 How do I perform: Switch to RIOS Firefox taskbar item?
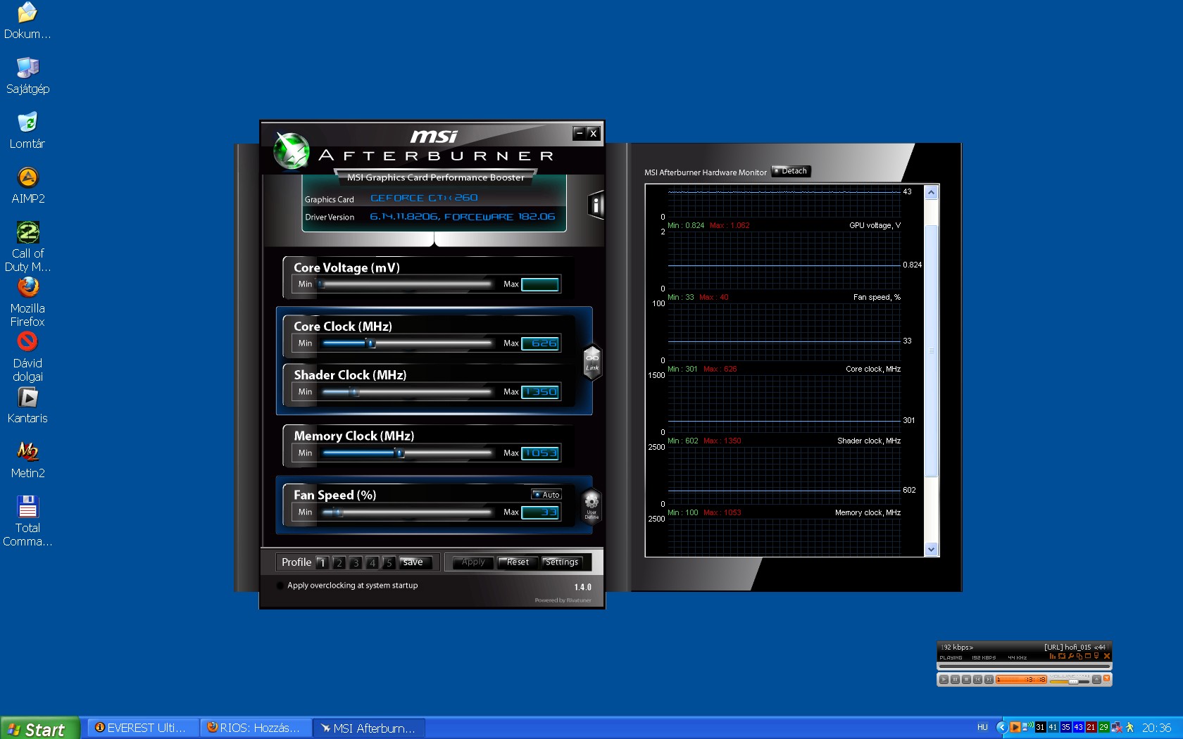(256, 728)
